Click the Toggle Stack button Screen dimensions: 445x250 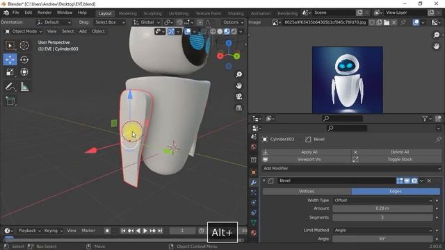tap(397, 159)
